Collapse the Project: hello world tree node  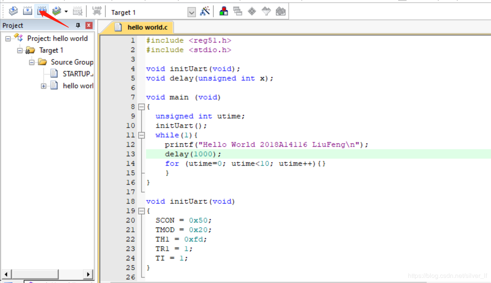(8, 39)
